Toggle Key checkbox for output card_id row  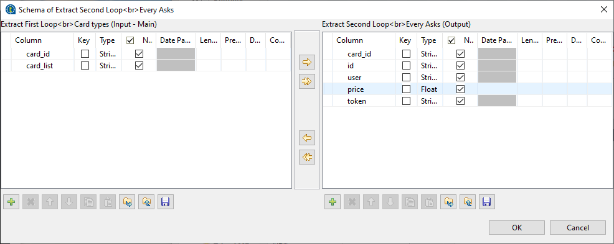point(406,54)
